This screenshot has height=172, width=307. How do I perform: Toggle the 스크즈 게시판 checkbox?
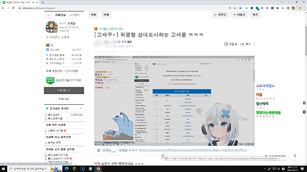coord(46,131)
